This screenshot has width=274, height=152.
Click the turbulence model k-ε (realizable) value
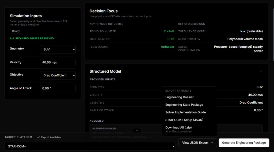(252, 31)
